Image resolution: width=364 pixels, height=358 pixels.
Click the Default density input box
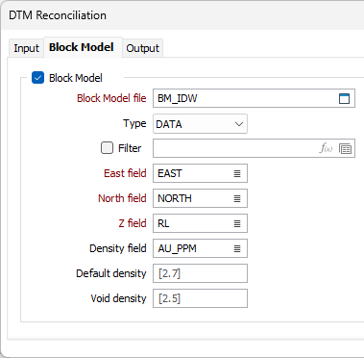click(200, 273)
